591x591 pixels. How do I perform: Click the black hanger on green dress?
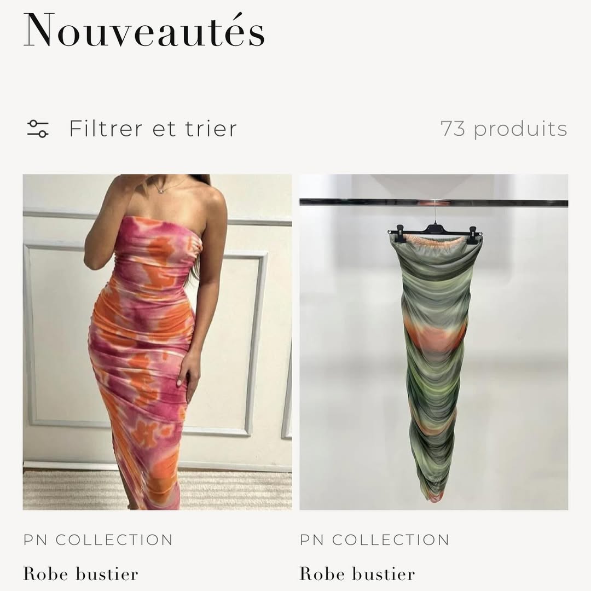(x=435, y=229)
